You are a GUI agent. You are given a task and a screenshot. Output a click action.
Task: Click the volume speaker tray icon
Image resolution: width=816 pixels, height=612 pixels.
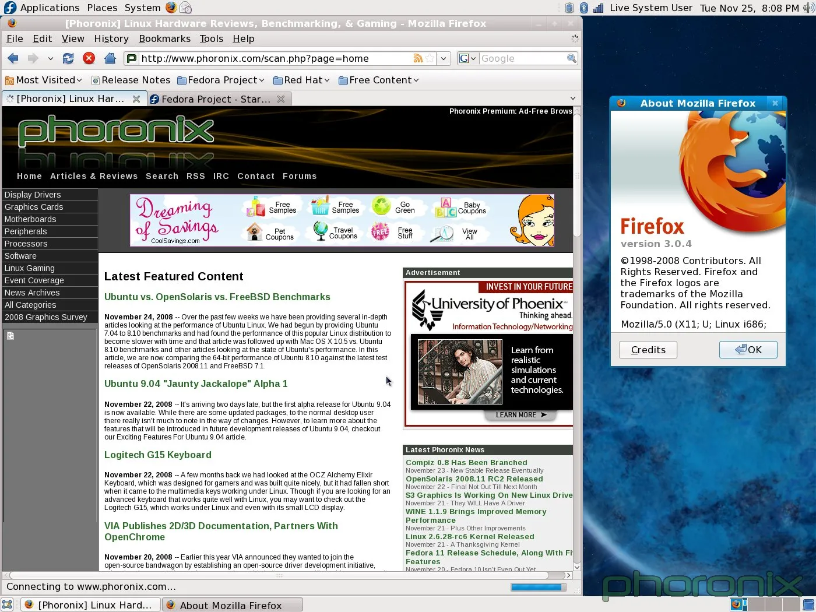[808, 8]
